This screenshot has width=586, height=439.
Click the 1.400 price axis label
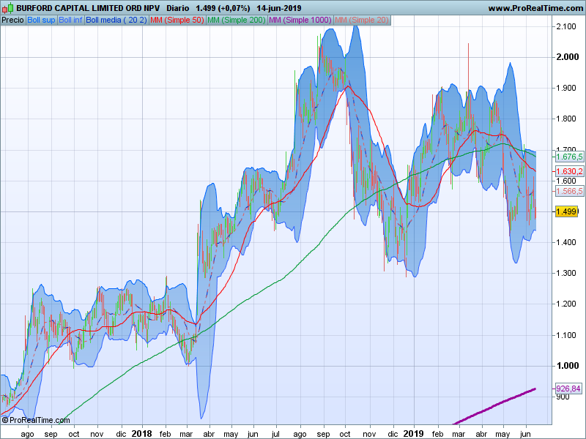[x=566, y=242]
